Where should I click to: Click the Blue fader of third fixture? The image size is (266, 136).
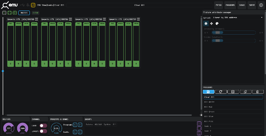pyautogui.click(x=94, y=45)
